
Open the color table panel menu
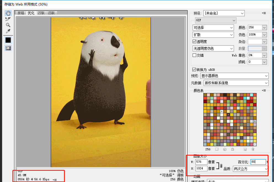(264, 91)
